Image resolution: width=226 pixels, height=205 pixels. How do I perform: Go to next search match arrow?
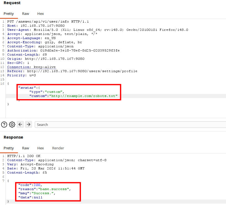click(28, 124)
